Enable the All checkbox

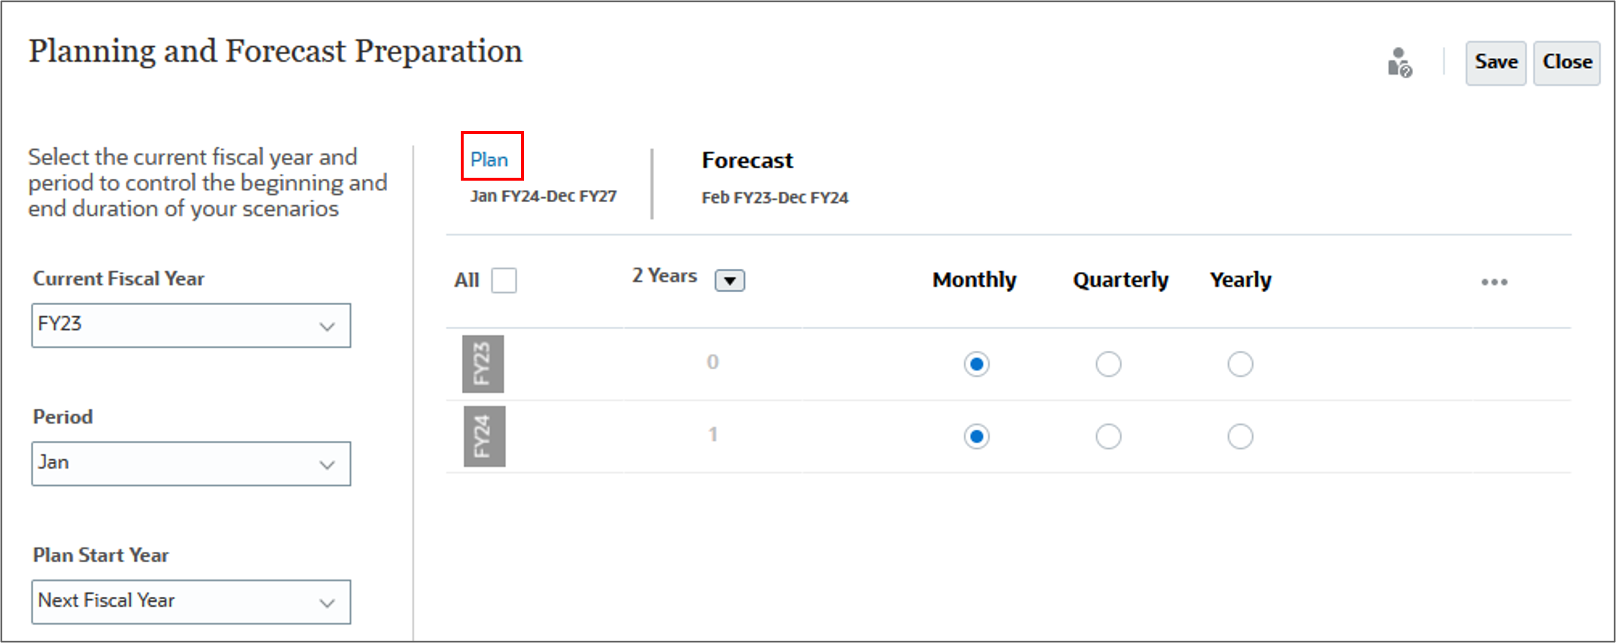point(504,281)
